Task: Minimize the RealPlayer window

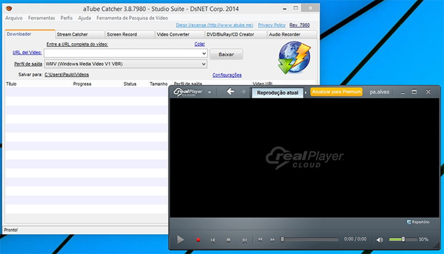Action: [402, 92]
